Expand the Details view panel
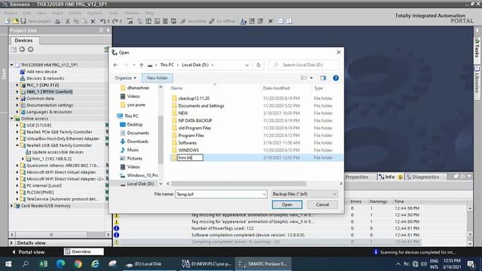The width and height of the screenshot is (482, 271). click(x=12, y=242)
